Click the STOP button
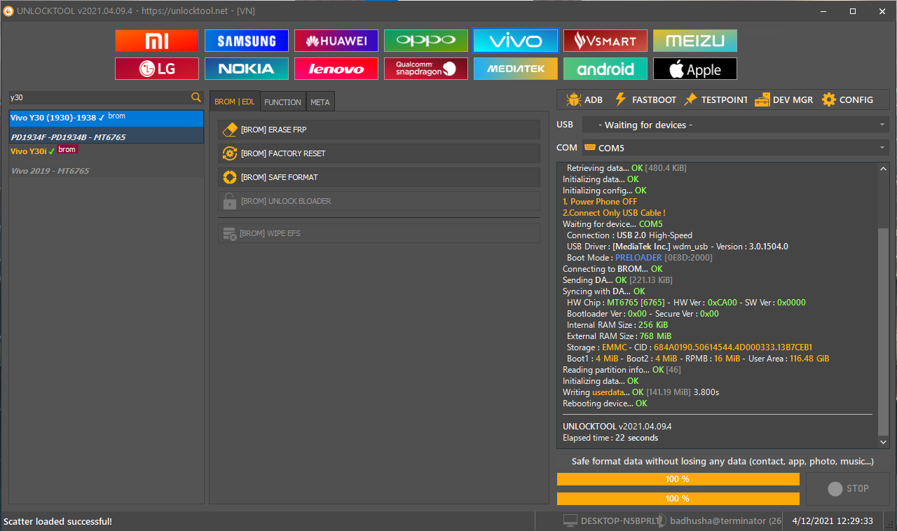Screen dimensions: 897x531 (x=848, y=488)
